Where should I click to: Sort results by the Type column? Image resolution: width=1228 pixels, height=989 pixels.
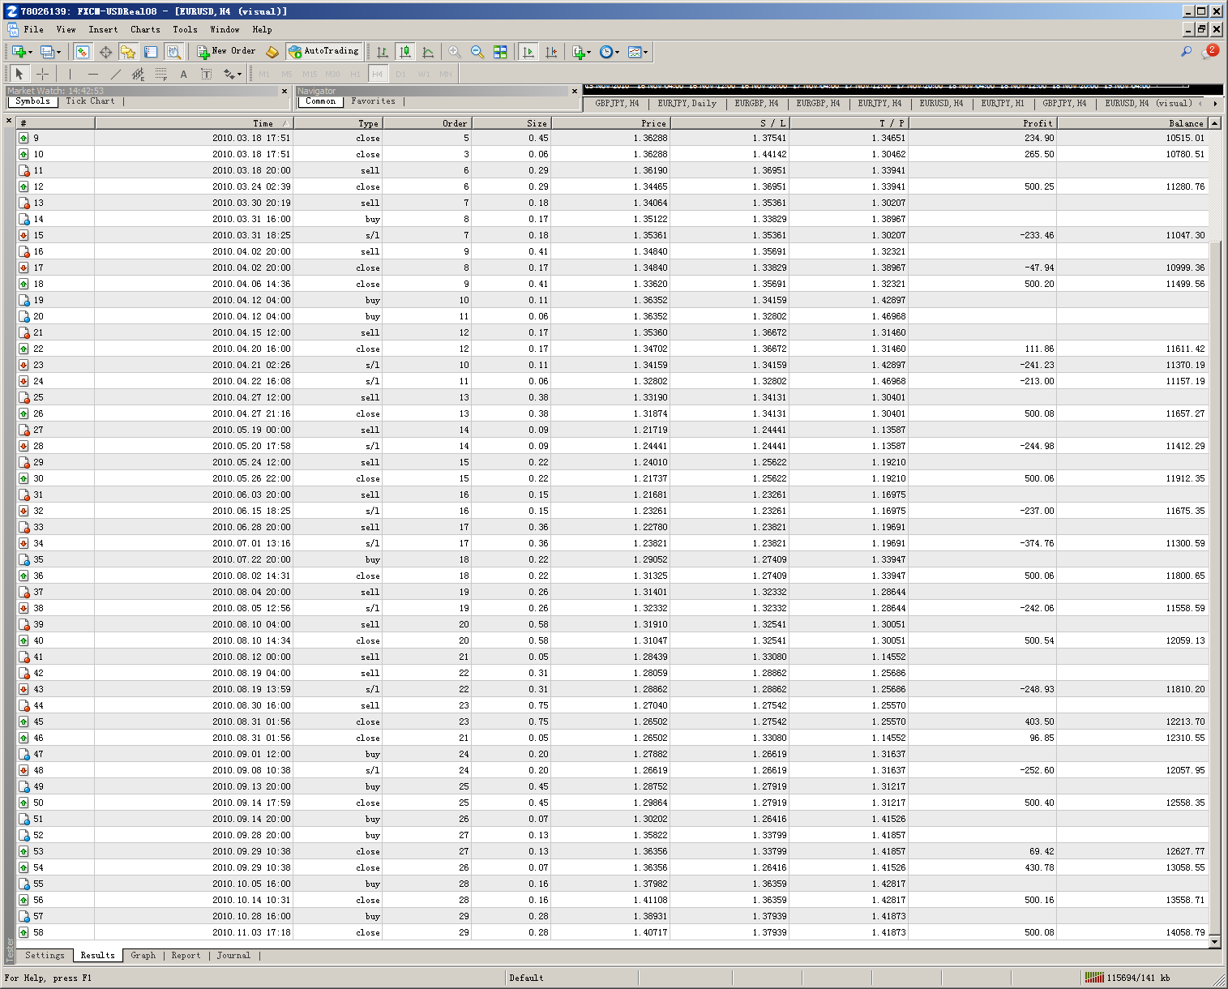point(337,123)
